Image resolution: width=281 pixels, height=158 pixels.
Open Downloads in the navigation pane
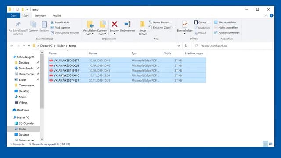pyautogui.click(x=24, y=68)
